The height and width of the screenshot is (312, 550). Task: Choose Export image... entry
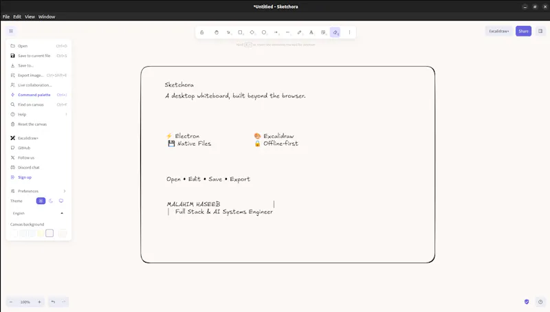click(x=38, y=76)
